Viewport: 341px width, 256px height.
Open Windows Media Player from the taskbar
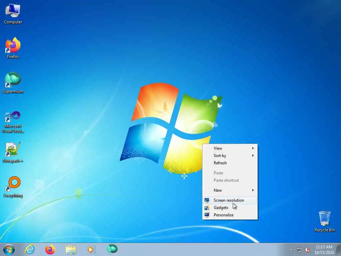tap(91, 250)
